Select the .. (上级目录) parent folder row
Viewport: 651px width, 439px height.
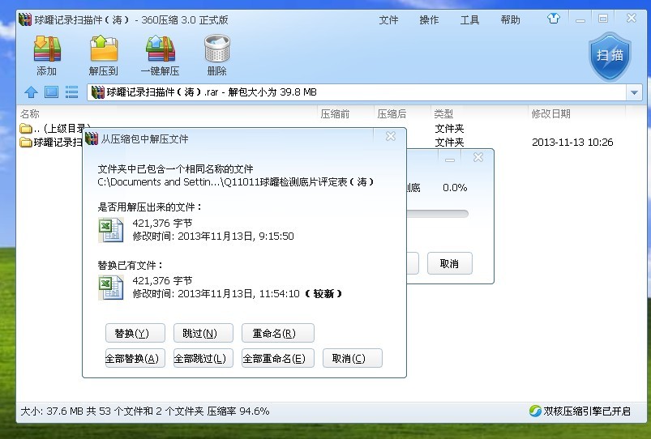(x=55, y=129)
